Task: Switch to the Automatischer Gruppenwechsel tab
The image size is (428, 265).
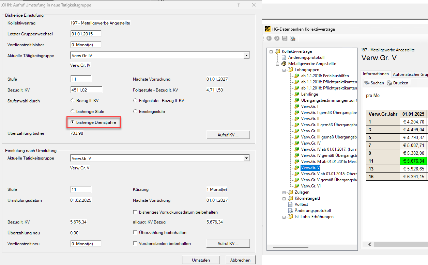Action: pyautogui.click(x=410, y=74)
